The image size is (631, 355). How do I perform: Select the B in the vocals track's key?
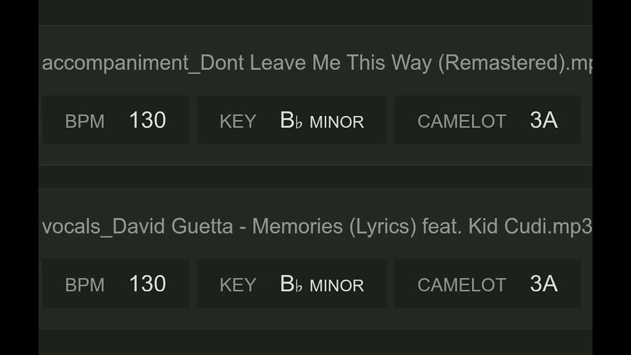coord(287,284)
